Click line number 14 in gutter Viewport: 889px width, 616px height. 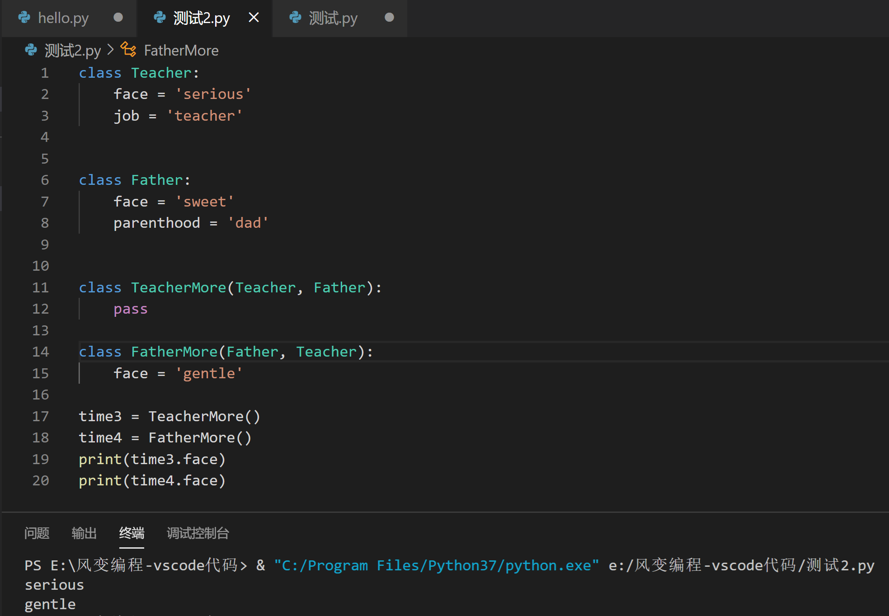[40, 352]
